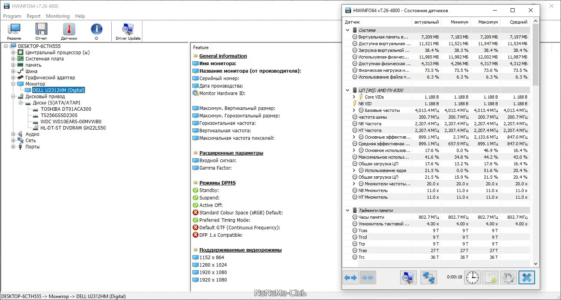Open the Резюме summary toolbar button
The image size is (561, 300).
(14, 31)
